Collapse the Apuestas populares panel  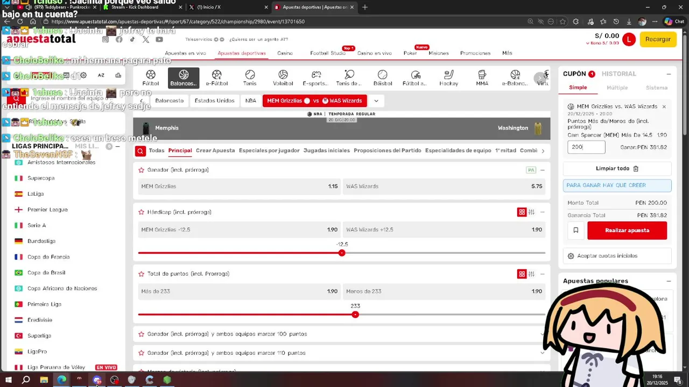pyautogui.click(x=669, y=281)
